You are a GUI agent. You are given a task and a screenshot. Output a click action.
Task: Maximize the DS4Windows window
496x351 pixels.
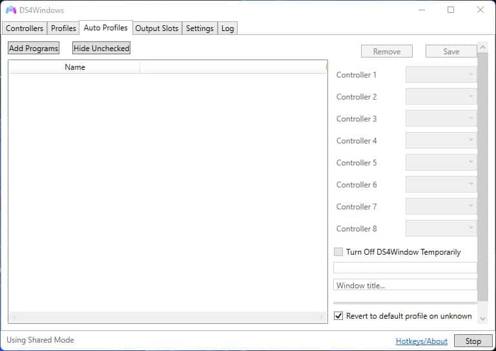tap(451, 10)
